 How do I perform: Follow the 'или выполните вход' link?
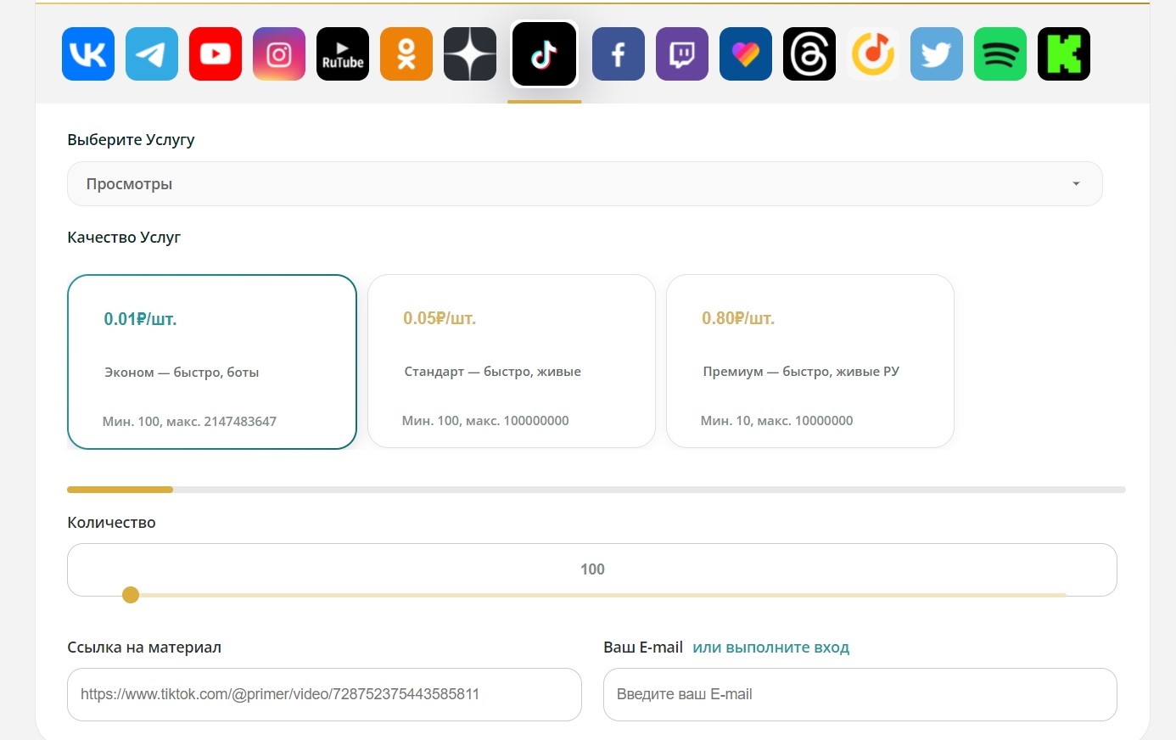coord(771,647)
